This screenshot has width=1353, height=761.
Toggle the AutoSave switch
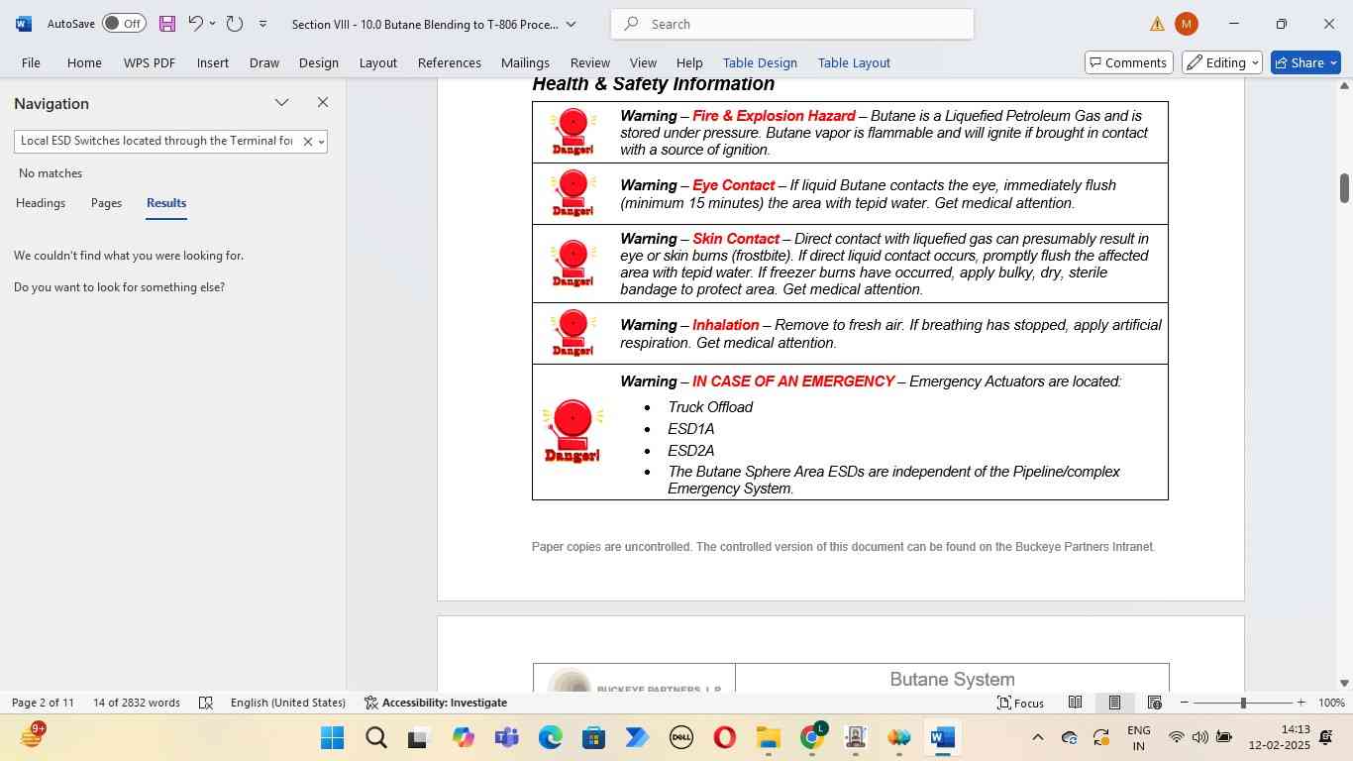(x=124, y=24)
